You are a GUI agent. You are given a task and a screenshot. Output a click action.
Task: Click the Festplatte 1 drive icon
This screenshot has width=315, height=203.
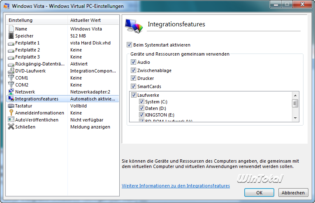point(11,44)
